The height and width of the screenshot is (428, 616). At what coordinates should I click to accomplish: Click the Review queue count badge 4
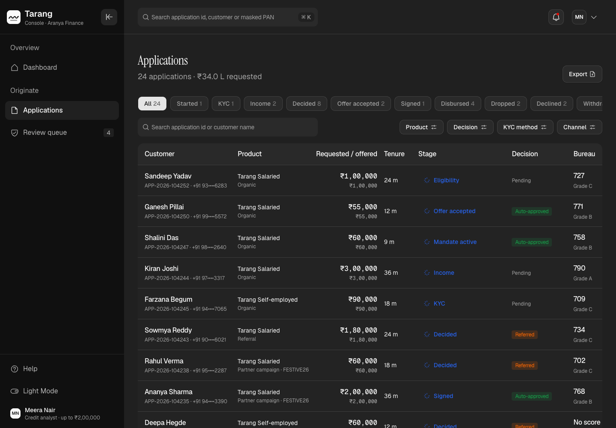[x=109, y=133]
